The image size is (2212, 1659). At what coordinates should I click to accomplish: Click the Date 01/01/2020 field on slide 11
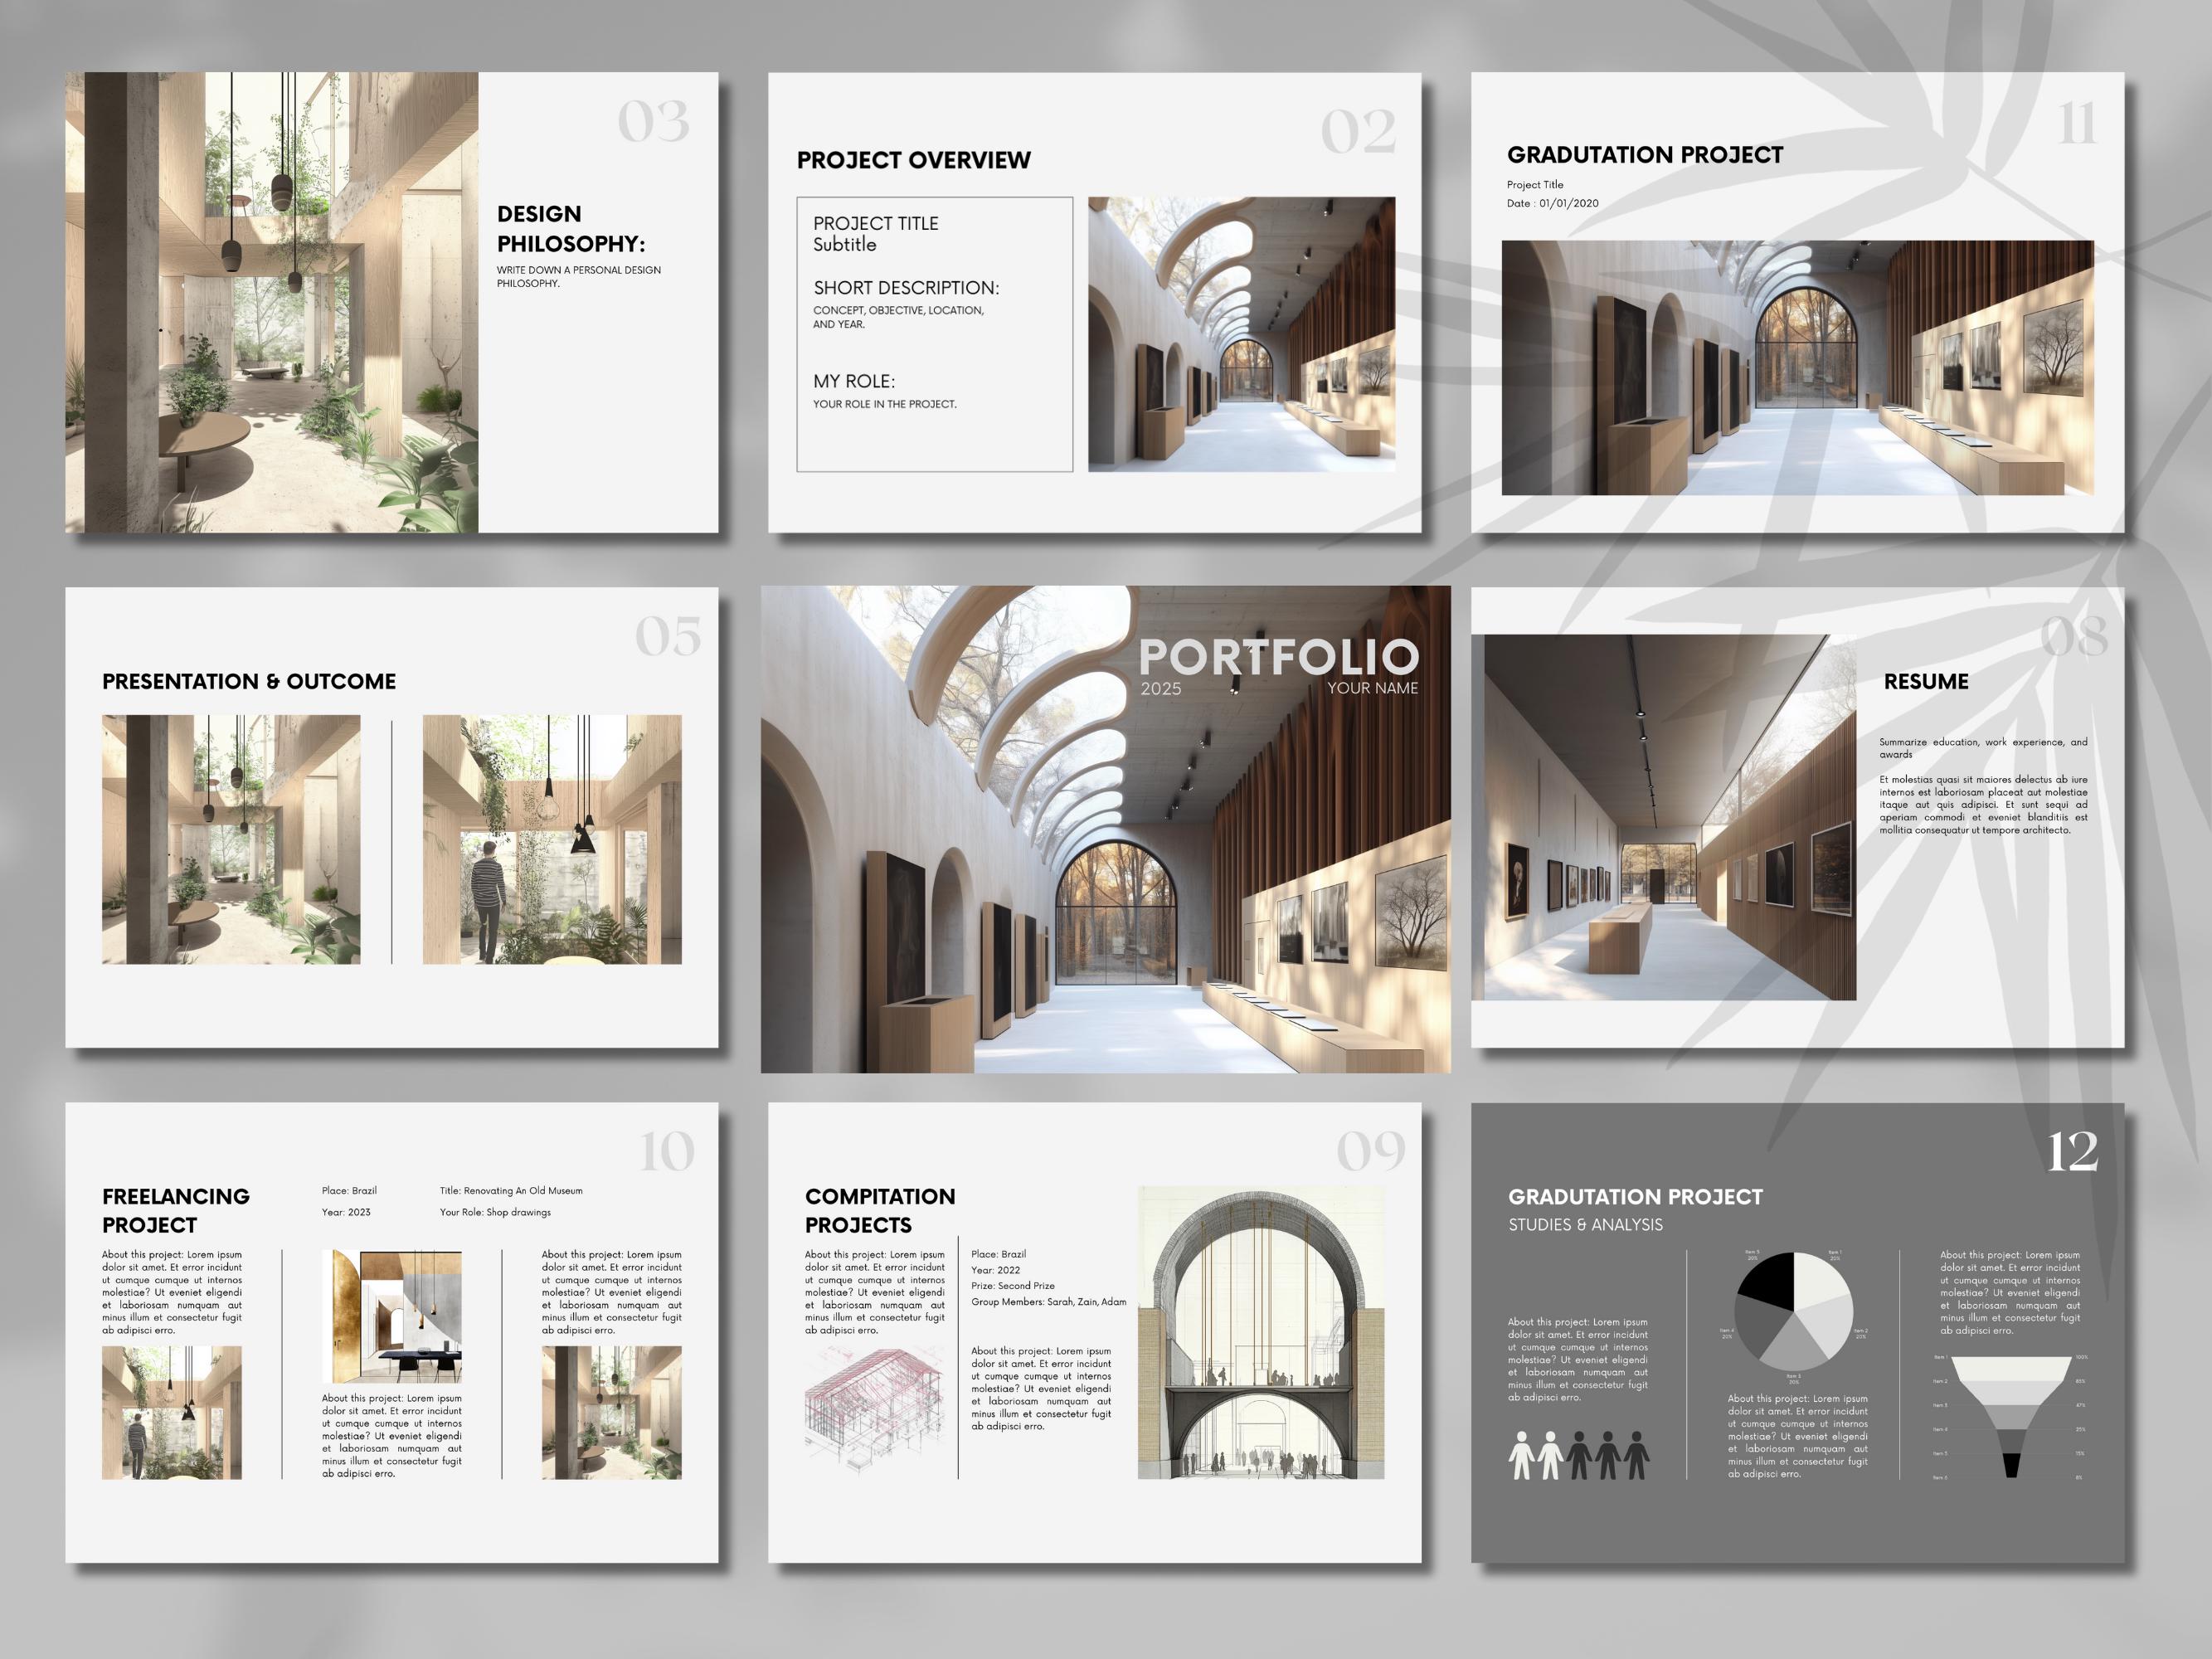pyautogui.click(x=1553, y=203)
